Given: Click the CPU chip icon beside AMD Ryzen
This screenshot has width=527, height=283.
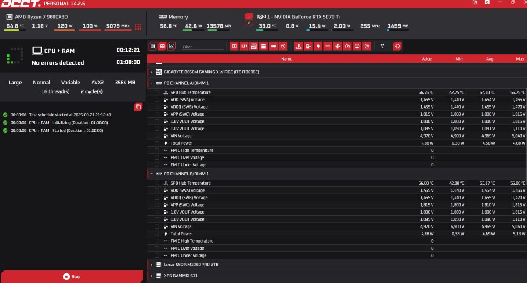Looking at the screenshot, I should click(9, 17).
